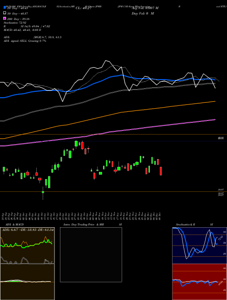Click the 'Stochastics & R' panel title

(185, 225)
